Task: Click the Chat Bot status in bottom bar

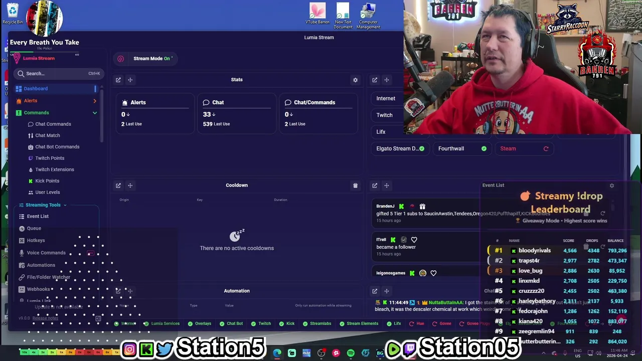Action: pyautogui.click(x=231, y=324)
